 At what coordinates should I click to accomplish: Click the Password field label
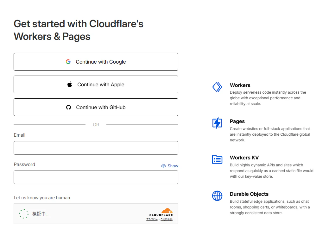24,164
